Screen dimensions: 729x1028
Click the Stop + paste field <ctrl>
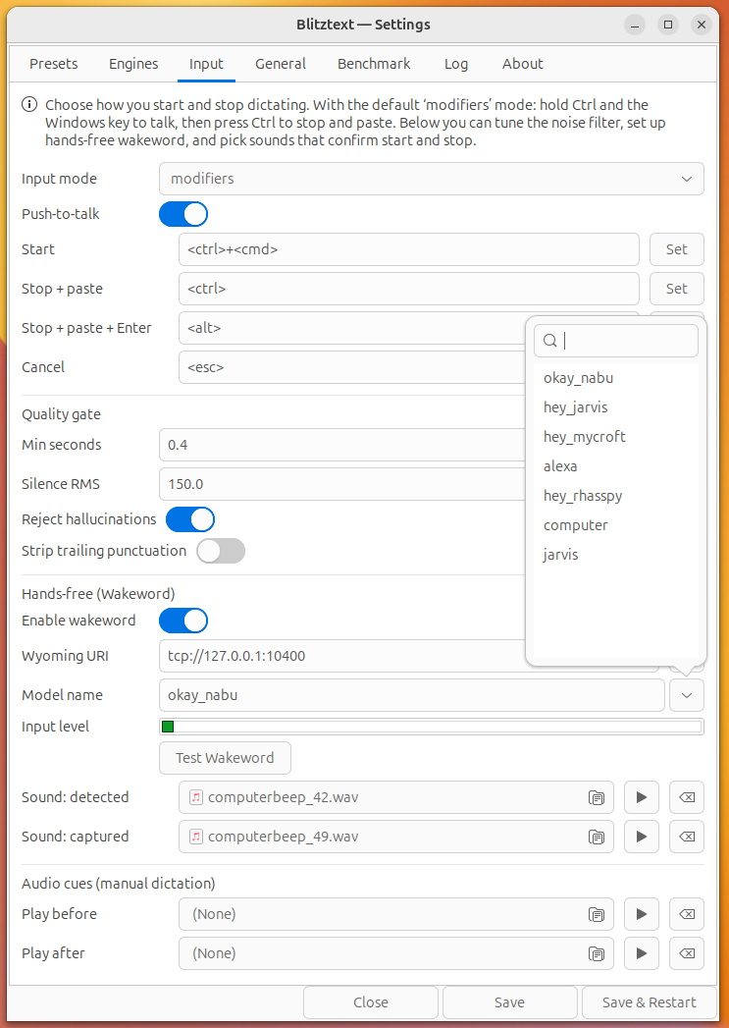(x=409, y=289)
